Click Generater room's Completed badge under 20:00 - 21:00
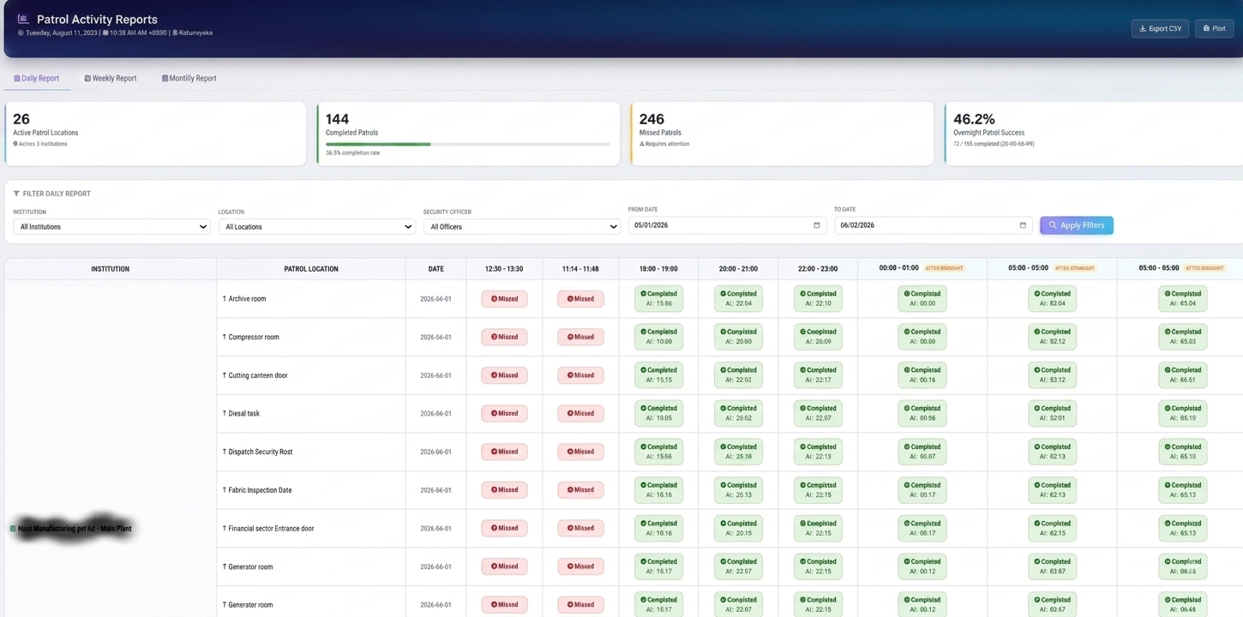 [x=738, y=604]
